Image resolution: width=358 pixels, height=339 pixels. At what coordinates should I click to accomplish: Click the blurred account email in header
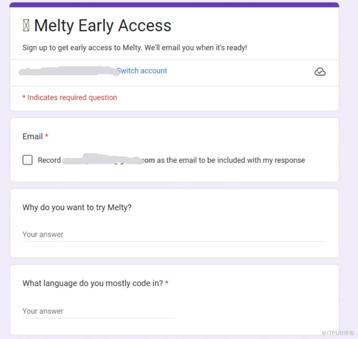tap(68, 71)
